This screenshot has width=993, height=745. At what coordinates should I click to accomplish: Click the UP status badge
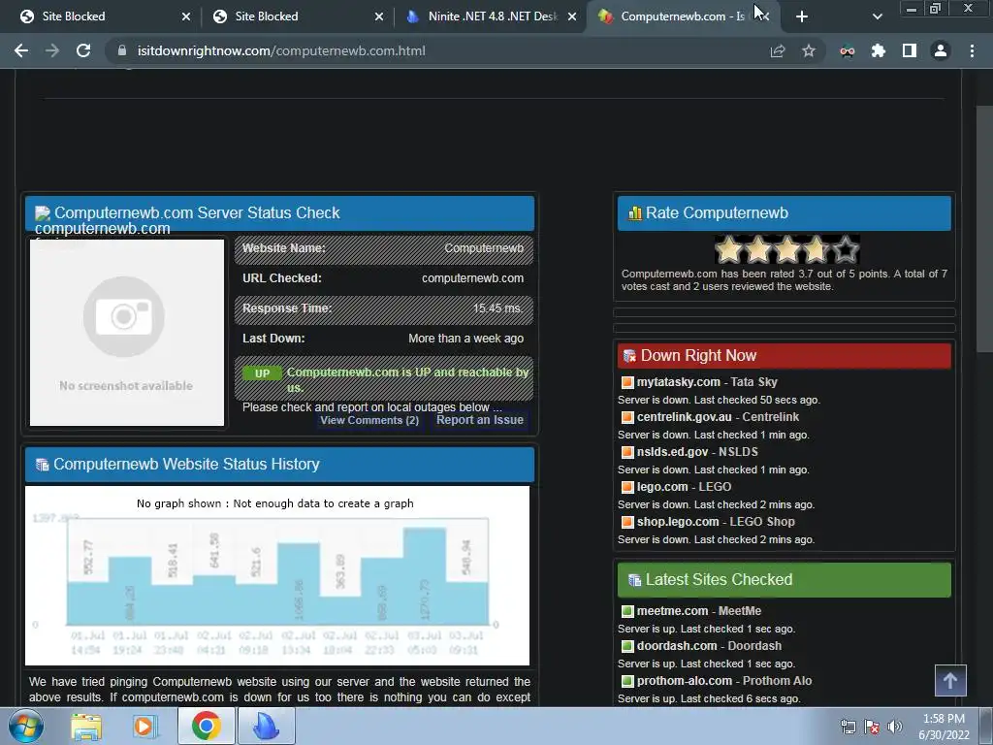coord(262,373)
